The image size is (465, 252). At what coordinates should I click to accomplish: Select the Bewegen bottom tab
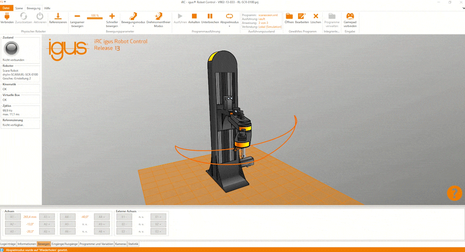[44, 244]
